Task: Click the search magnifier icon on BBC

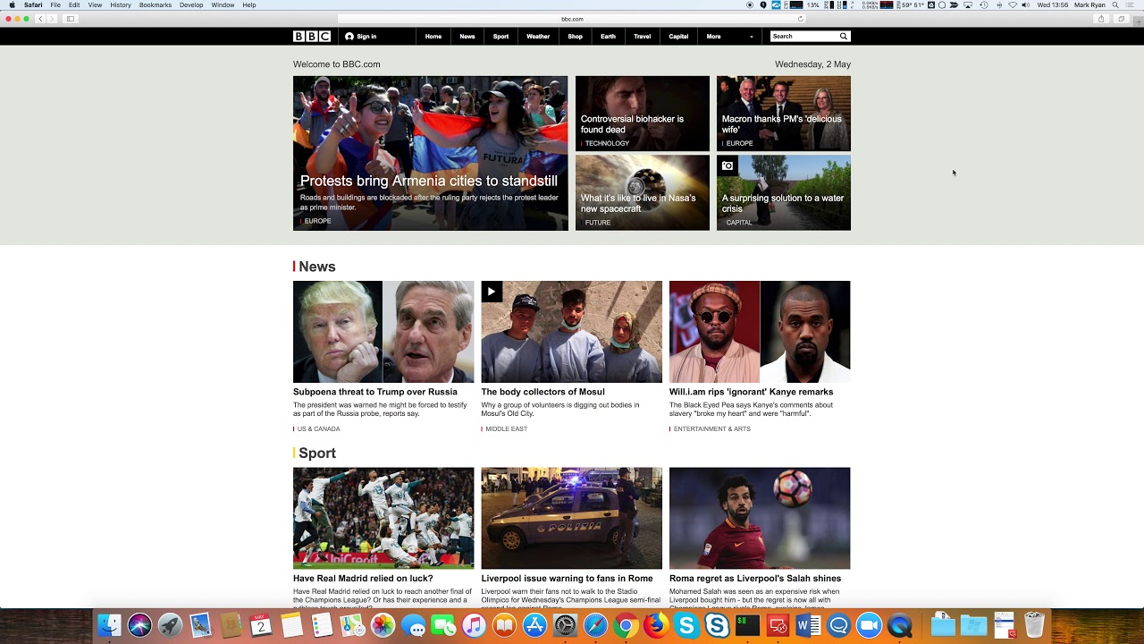Action: (x=843, y=37)
